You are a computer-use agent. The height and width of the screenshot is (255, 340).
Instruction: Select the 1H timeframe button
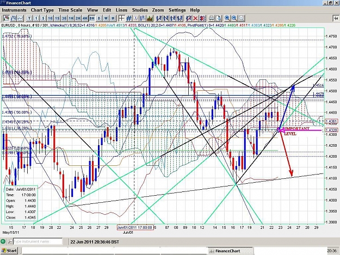point(71,18)
